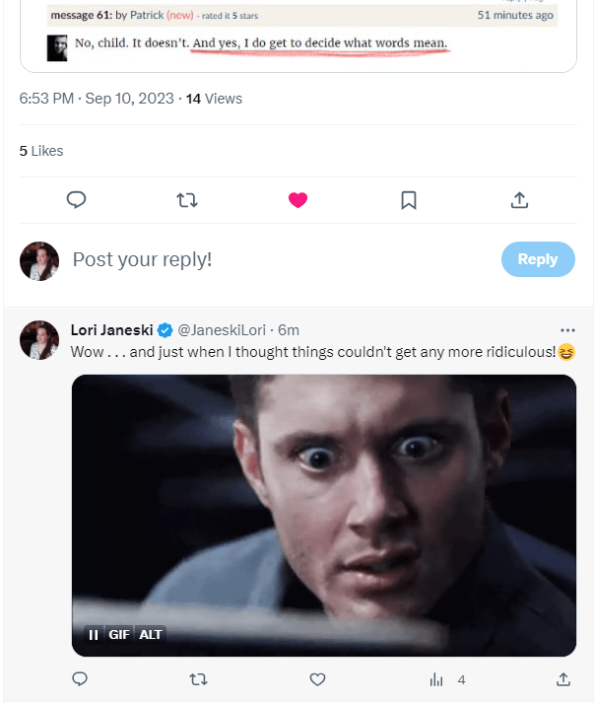This screenshot has height=703, width=595.
Task: Unlike the main post with pink heart
Action: (297, 200)
